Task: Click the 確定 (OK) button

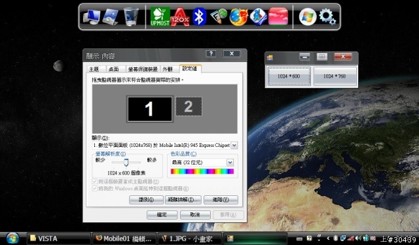Action: point(162,214)
